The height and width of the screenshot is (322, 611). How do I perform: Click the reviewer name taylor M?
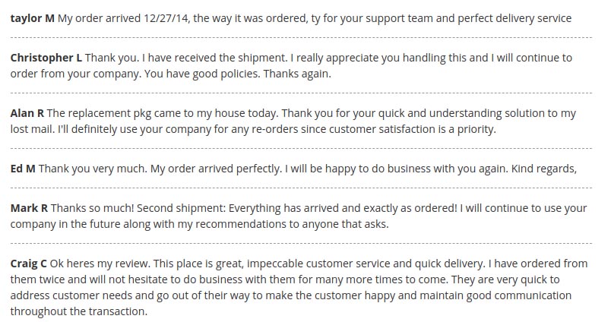pyautogui.click(x=33, y=18)
